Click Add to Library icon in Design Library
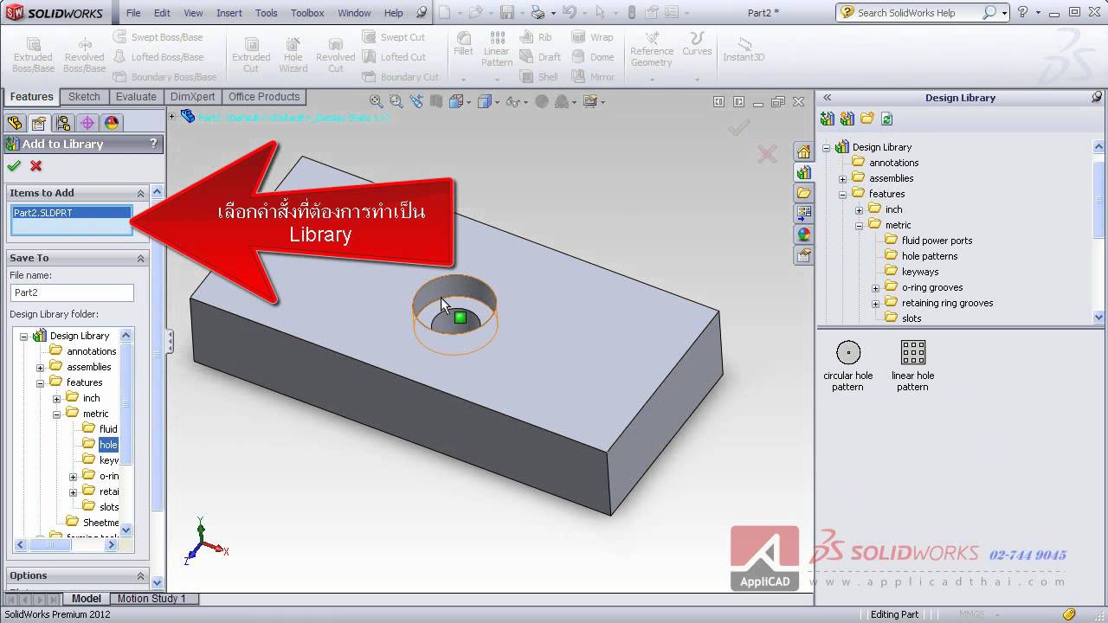The image size is (1108, 623). click(828, 119)
